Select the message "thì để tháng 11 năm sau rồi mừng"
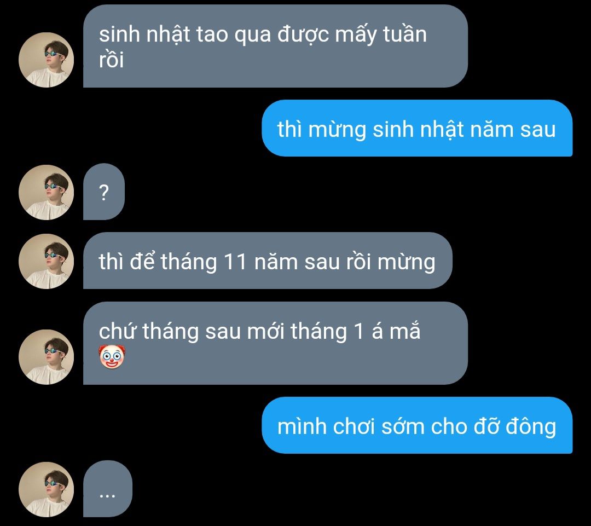The width and height of the screenshot is (591, 526). point(268,261)
